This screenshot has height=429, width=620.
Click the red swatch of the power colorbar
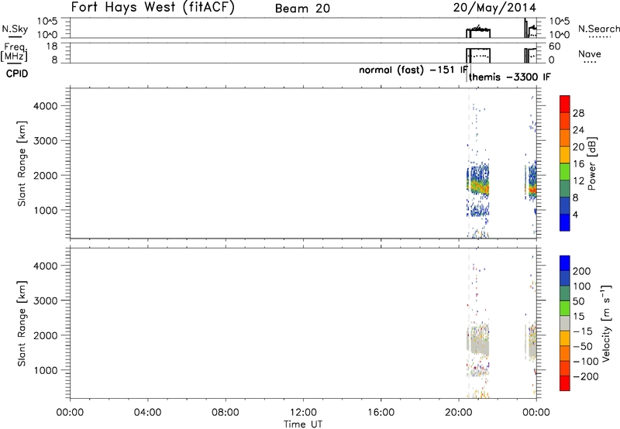click(x=565, y=105)
